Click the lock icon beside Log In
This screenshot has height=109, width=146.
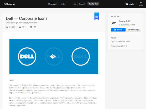click(127, 4)
